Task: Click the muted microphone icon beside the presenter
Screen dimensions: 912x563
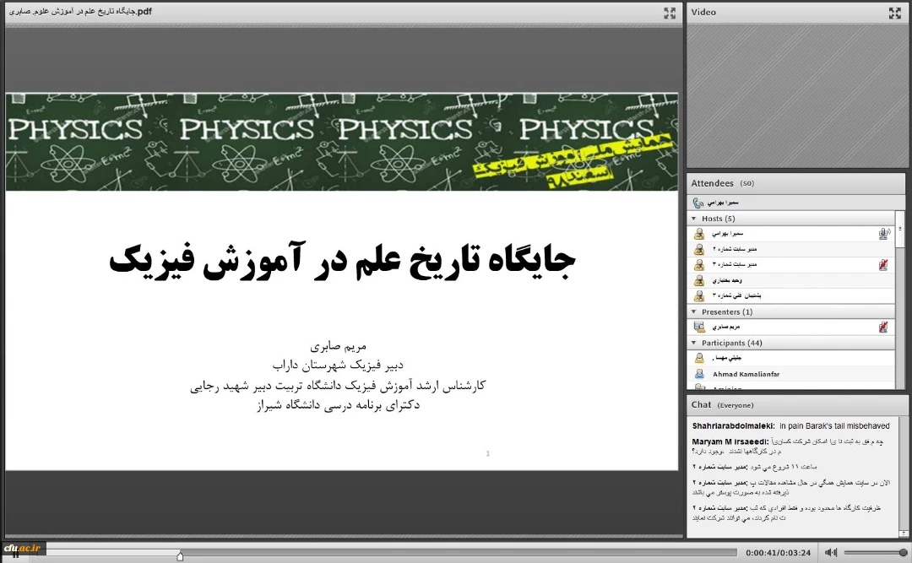Action: (x=883, y=327)
